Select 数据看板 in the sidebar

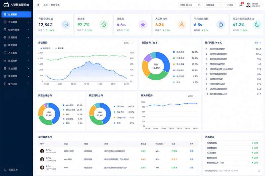[x=16, y=14]
